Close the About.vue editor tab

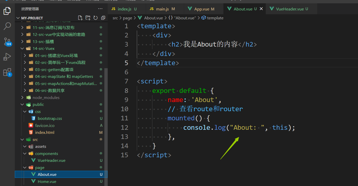261,9
